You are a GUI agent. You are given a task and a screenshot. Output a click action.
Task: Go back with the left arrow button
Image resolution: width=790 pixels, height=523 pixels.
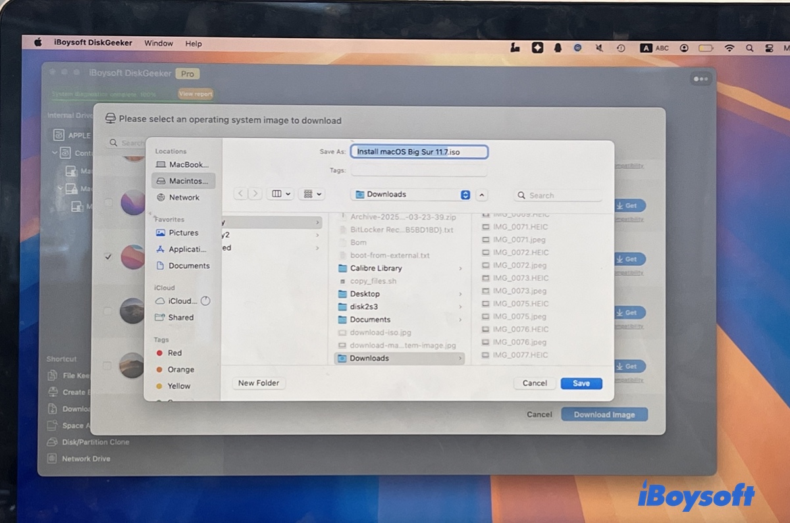click(240, 194)
